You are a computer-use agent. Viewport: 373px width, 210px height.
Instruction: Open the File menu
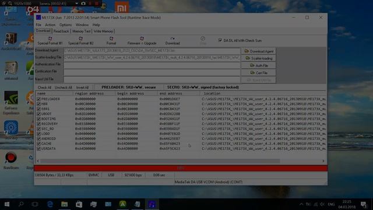[x=38, y=24]
